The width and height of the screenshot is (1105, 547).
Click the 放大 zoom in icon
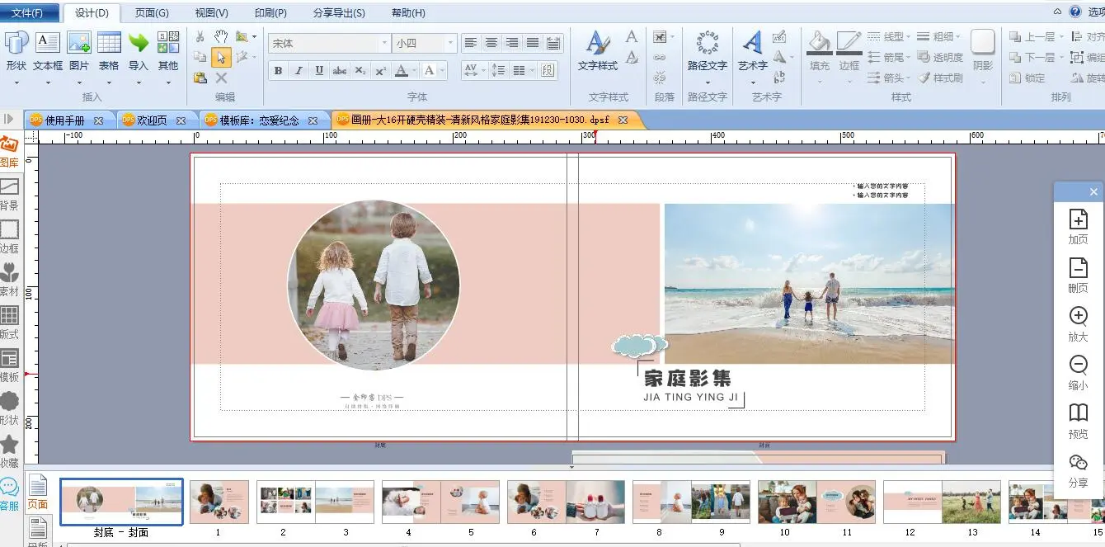[1078, 317]
